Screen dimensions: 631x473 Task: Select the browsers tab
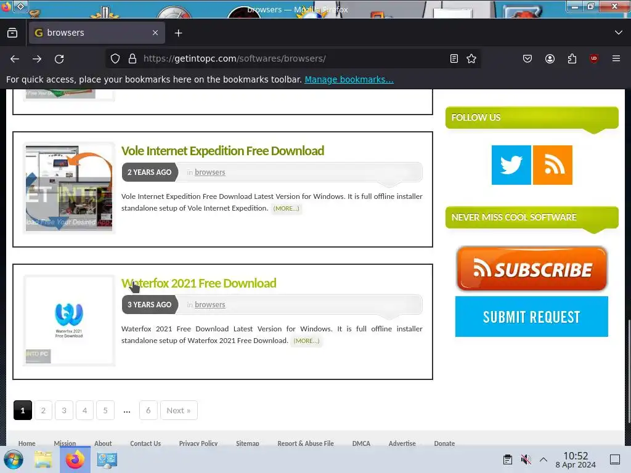click(97, 33)
